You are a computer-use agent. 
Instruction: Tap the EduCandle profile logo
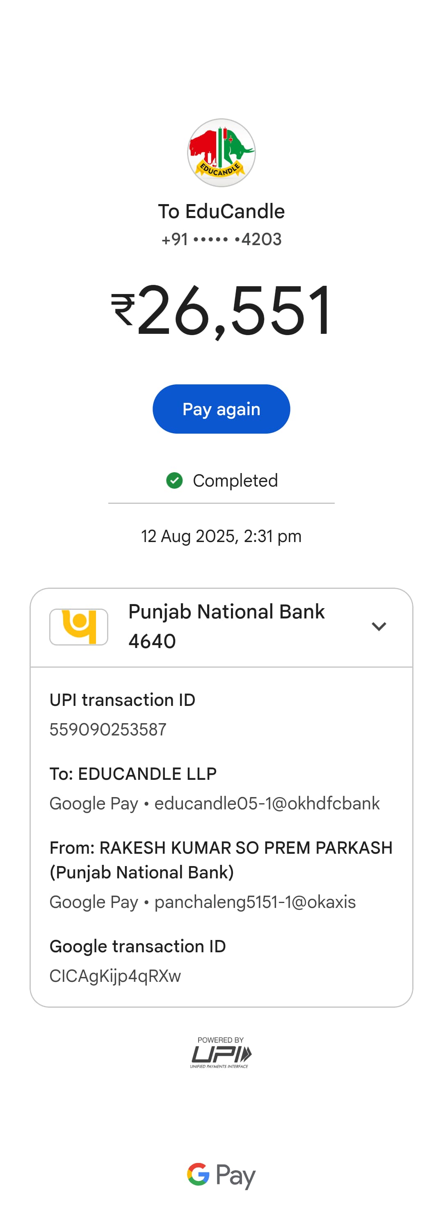tap(221, 152)
